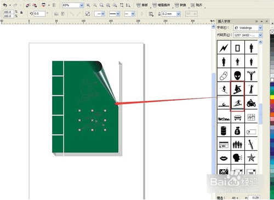This screenshot has width=274, height=200.
Task: Click the canvas vertical scroll up arrow
Action: pos(213,27)
